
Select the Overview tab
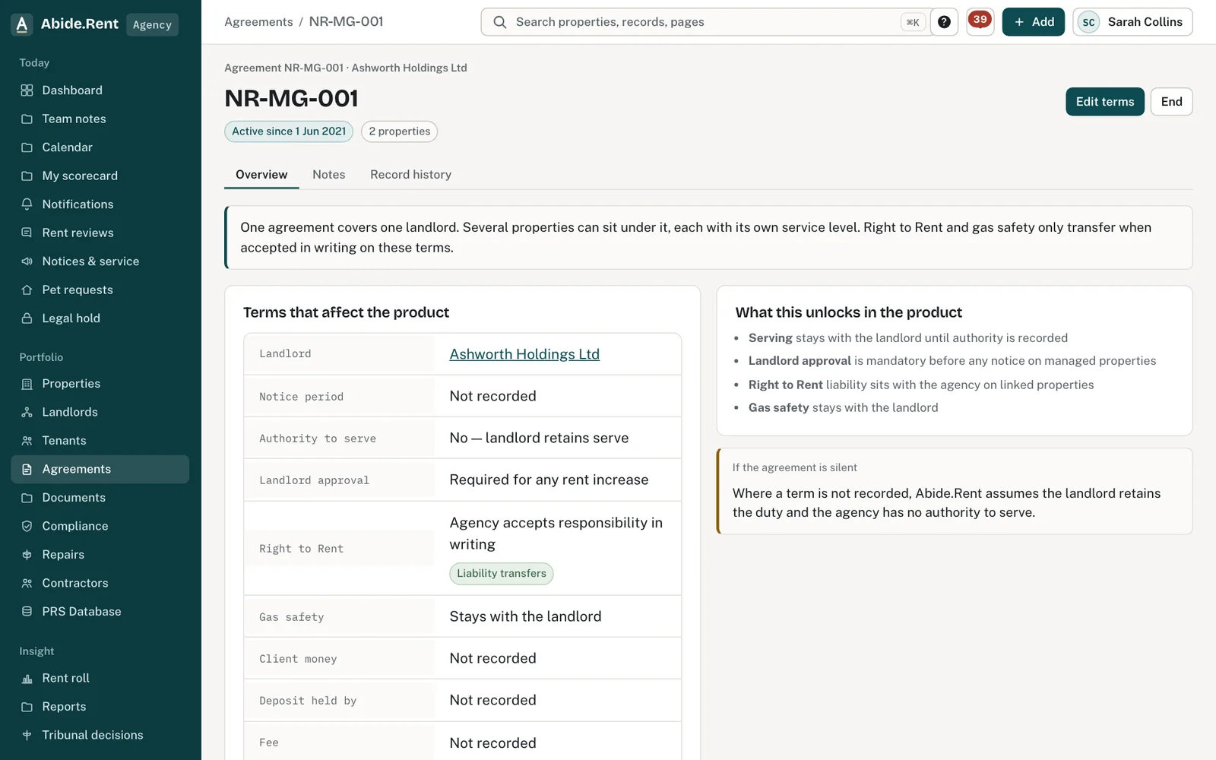click(261, 175)
